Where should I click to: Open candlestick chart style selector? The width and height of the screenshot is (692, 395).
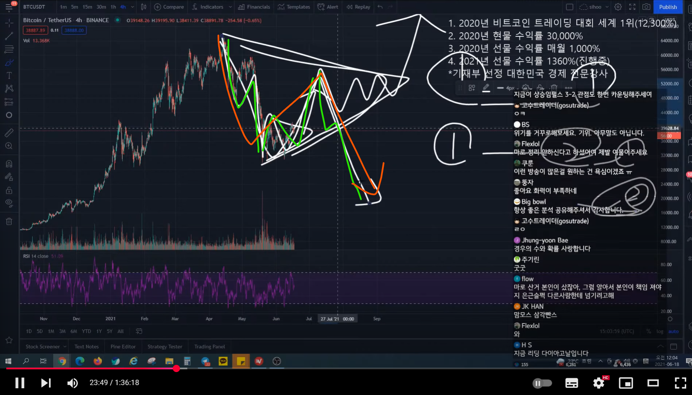pos(144,7)
